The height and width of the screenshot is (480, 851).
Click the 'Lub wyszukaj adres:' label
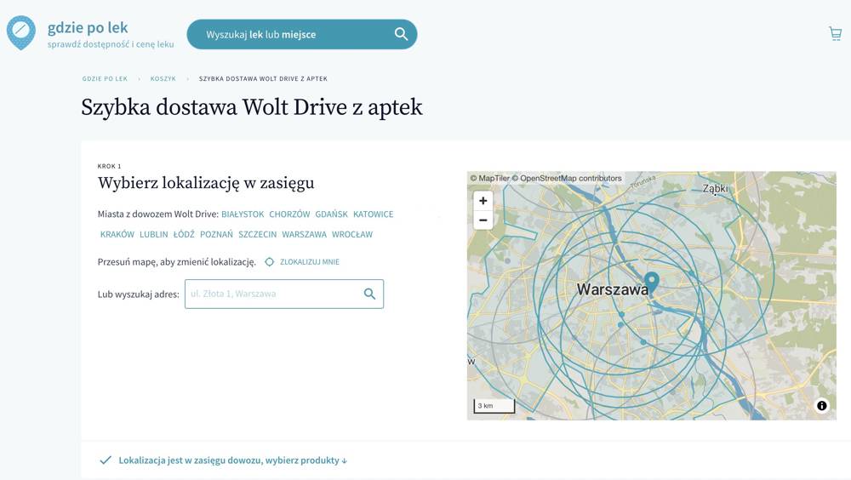(x=139, y=294)
